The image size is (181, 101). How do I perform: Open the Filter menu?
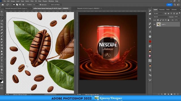tap(32, 1)
